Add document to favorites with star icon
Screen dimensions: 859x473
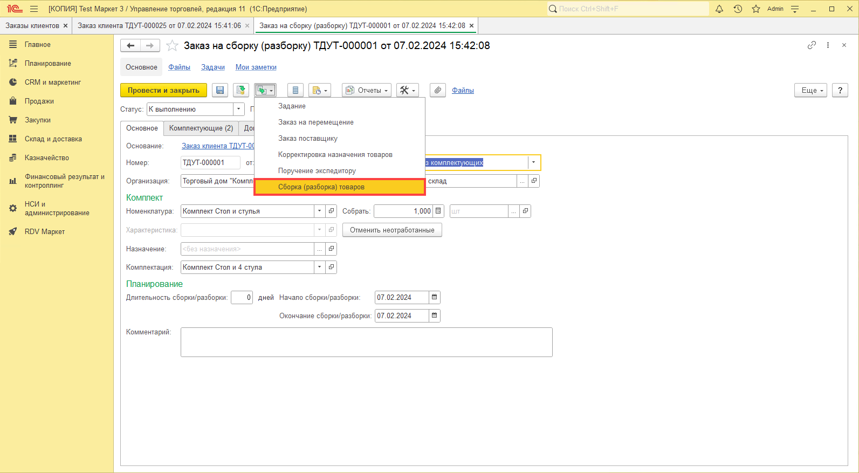(x=172, y=46)
